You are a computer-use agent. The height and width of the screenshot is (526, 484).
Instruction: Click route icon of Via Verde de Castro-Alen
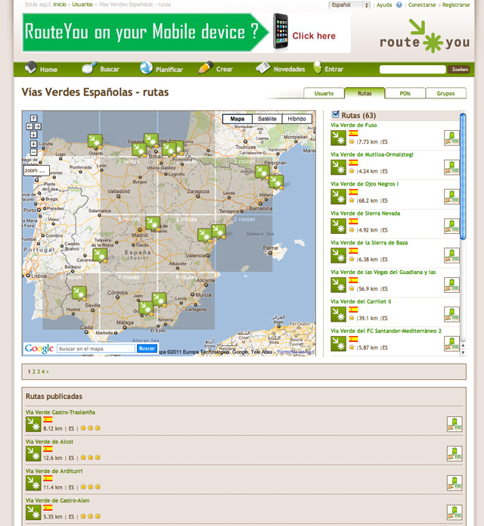33,512
